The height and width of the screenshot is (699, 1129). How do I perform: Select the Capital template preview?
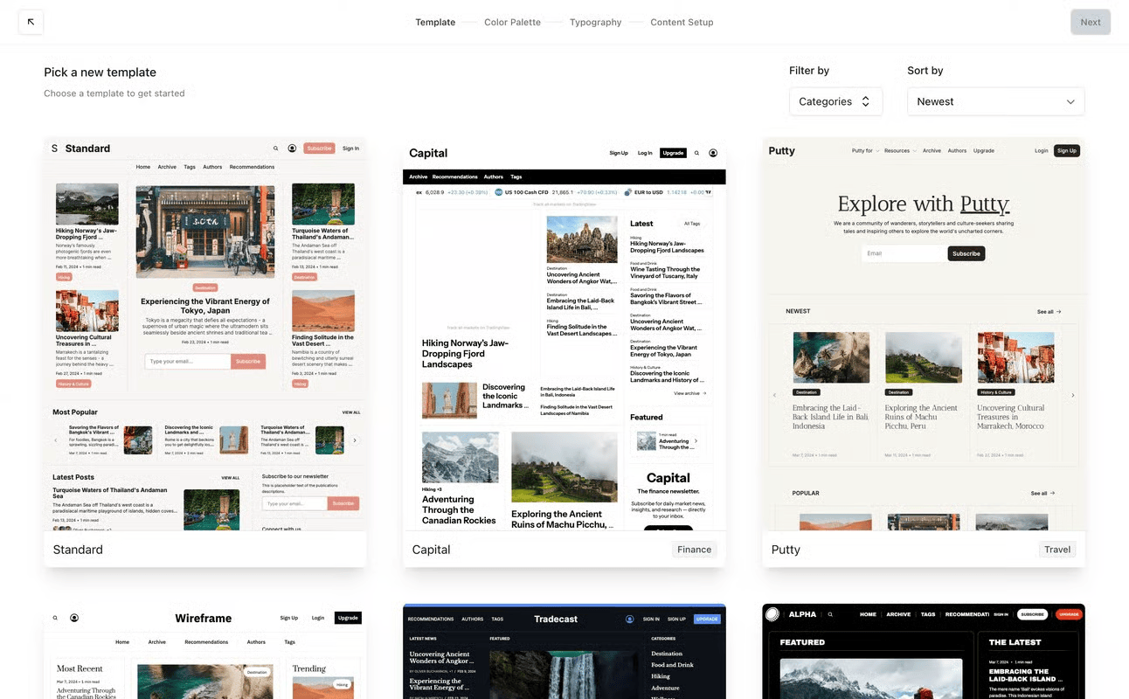tap(564, 334)
